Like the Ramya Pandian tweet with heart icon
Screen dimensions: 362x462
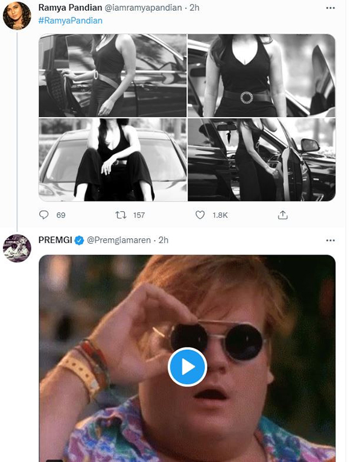pos(201,215)
